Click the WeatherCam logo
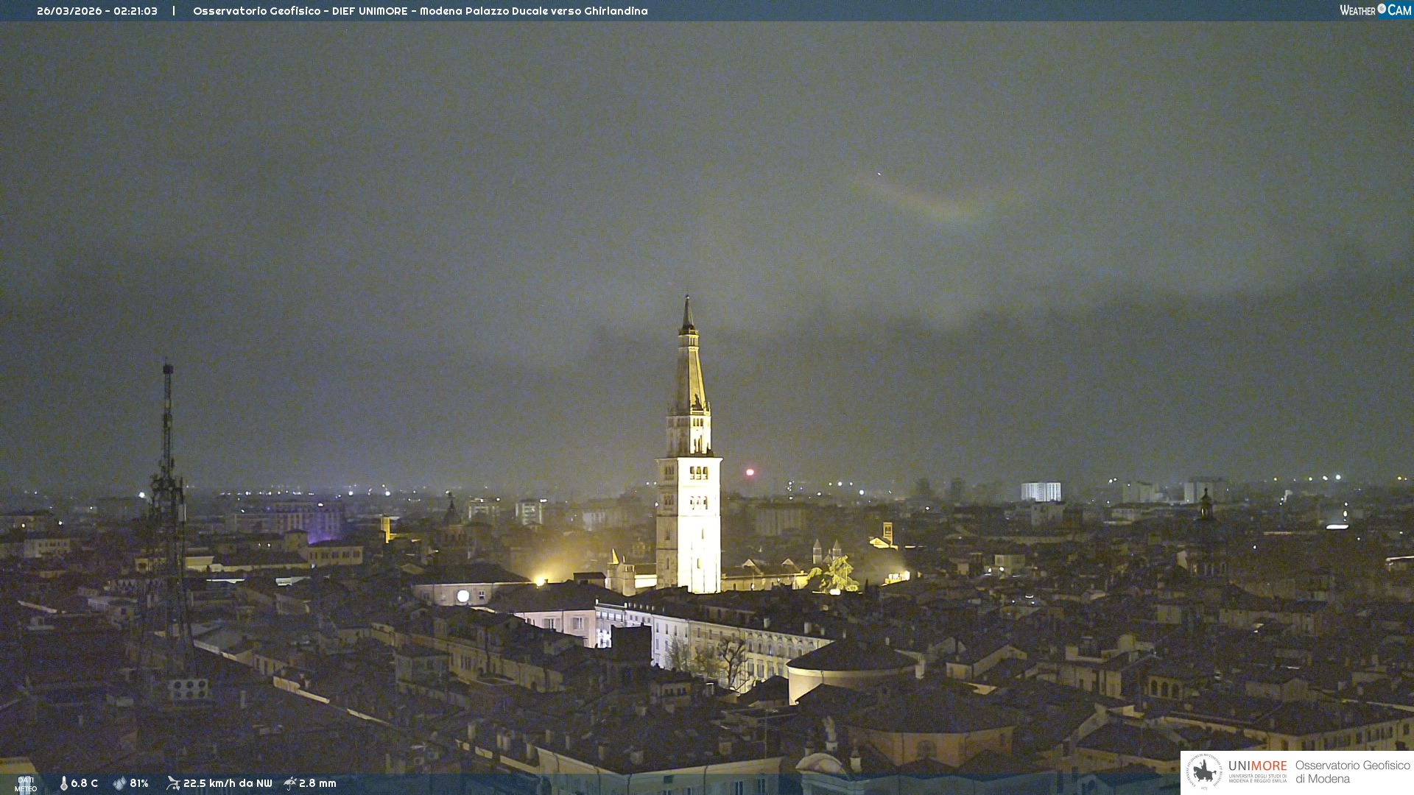 1375,10
